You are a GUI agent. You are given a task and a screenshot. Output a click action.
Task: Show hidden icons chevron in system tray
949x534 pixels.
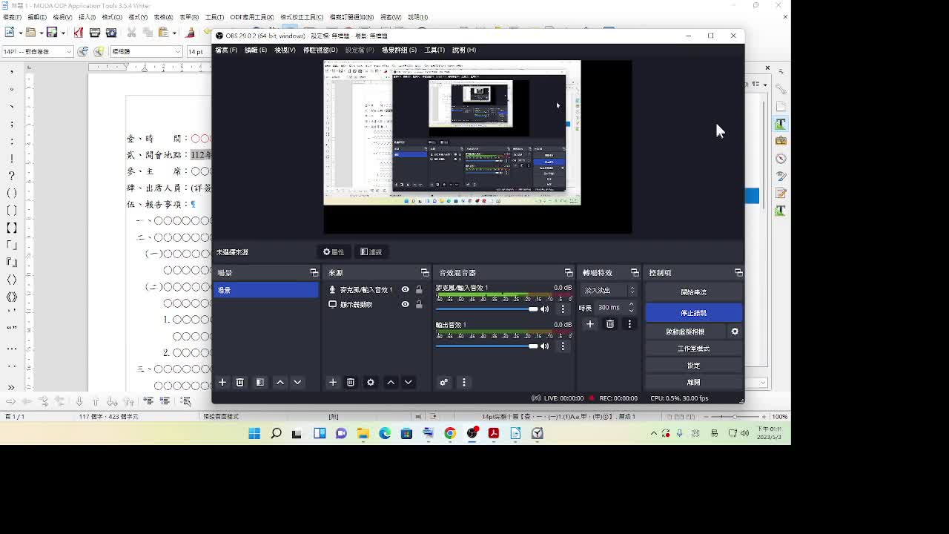click(653, 433)
